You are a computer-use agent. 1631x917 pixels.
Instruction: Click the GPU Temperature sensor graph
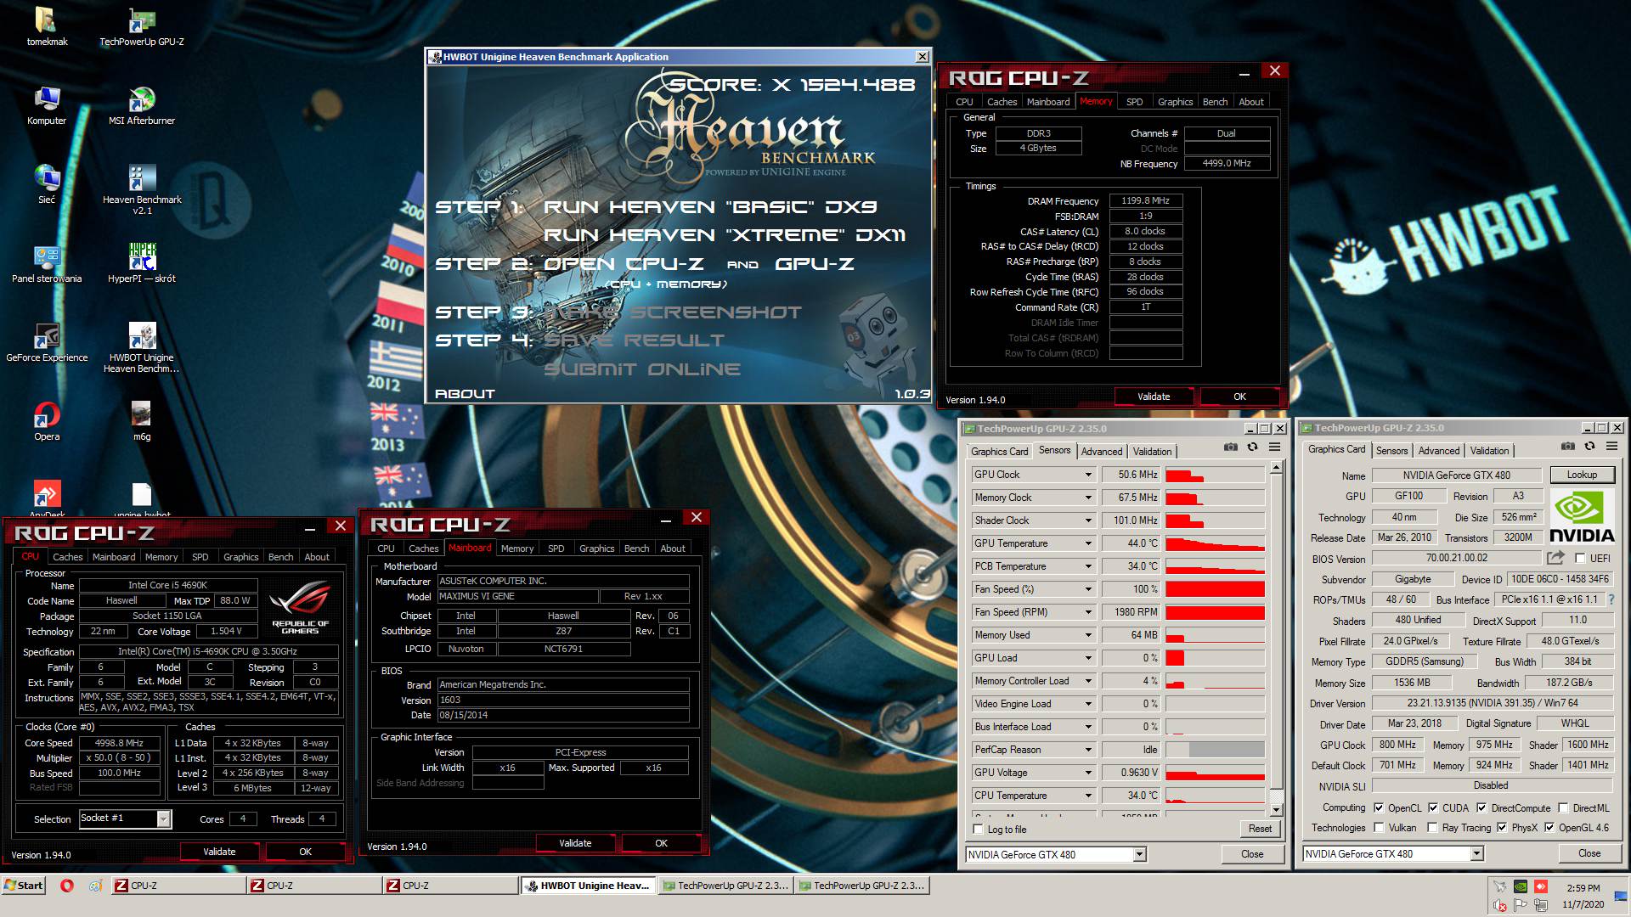pos(1215,543)
